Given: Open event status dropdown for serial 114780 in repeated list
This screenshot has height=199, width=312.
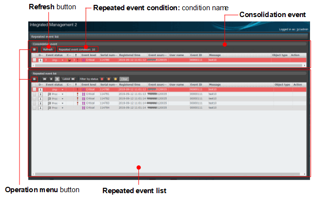Looking at the screenshot, I should point(62,90).
